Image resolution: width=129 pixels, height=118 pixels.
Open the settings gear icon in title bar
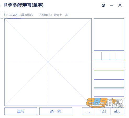click(x=103, y=5)
